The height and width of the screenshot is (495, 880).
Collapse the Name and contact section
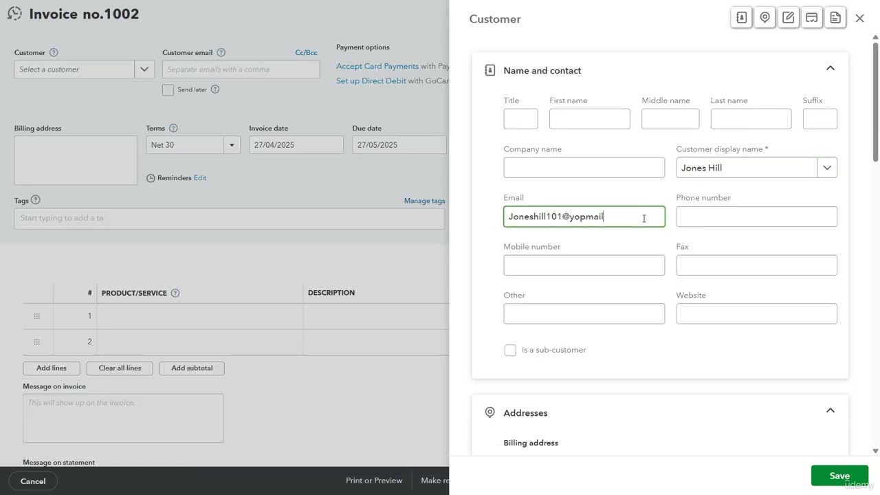pyautogui.click(x=830, y=68)
